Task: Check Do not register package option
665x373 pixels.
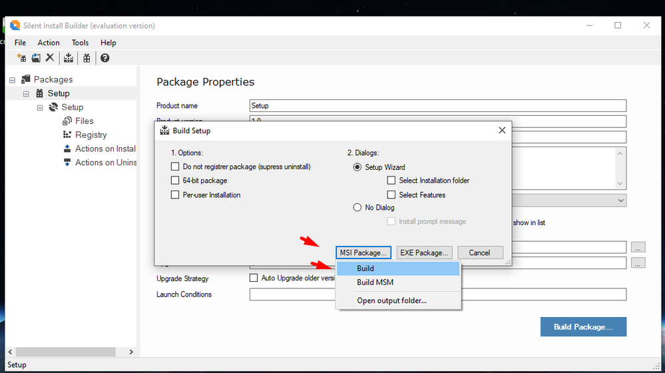Action: 174,167
